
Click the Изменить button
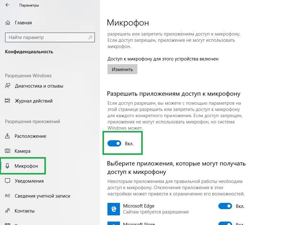[x=122, y=69]
